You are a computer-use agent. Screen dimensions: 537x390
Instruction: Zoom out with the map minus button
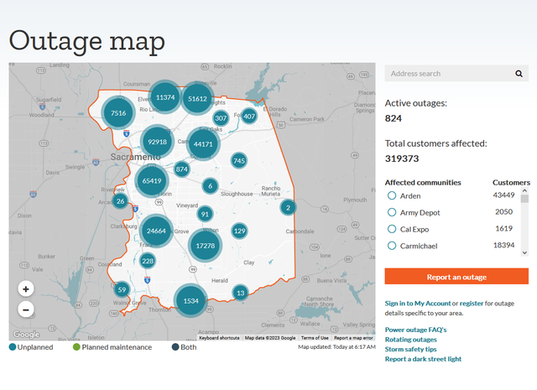click(26, 309)
